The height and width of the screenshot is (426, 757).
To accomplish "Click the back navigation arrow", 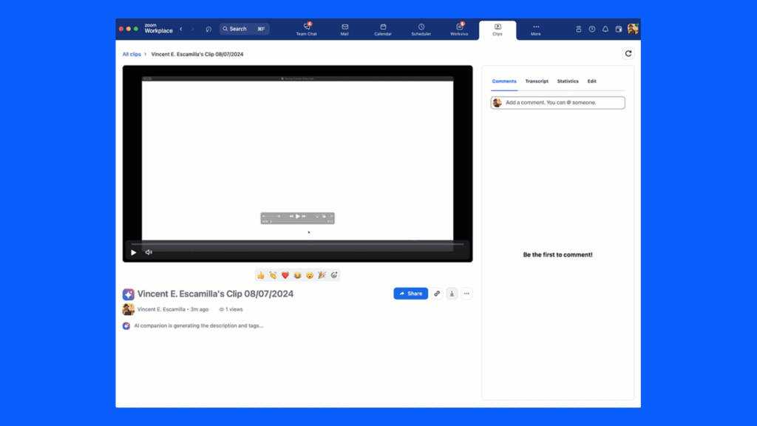I will tap(181, 29).
